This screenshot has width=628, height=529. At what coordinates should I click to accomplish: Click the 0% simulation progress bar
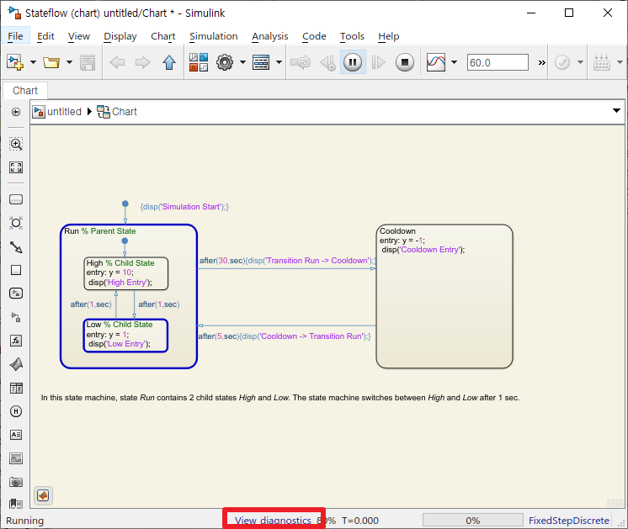(x=473, y=521)
